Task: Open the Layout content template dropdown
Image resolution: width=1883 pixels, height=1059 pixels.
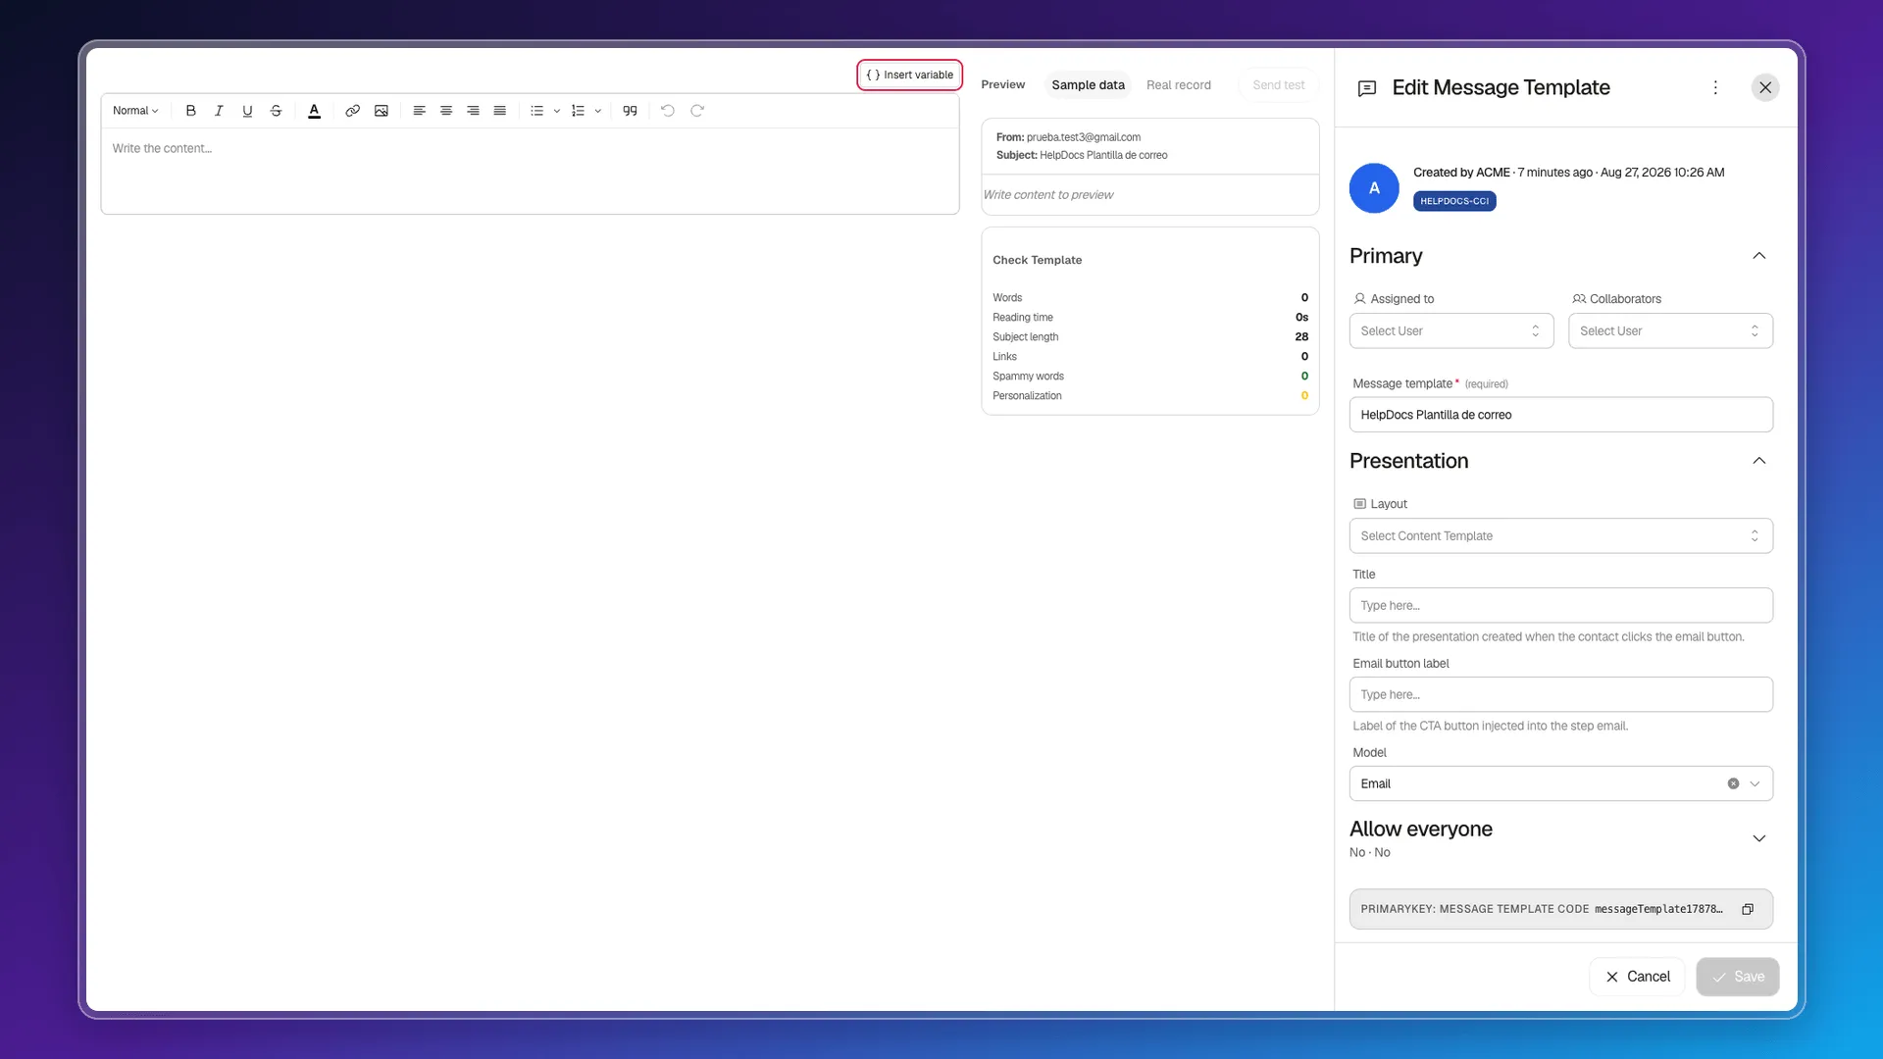Action: pyautogui.click(x=1560, y=536)
